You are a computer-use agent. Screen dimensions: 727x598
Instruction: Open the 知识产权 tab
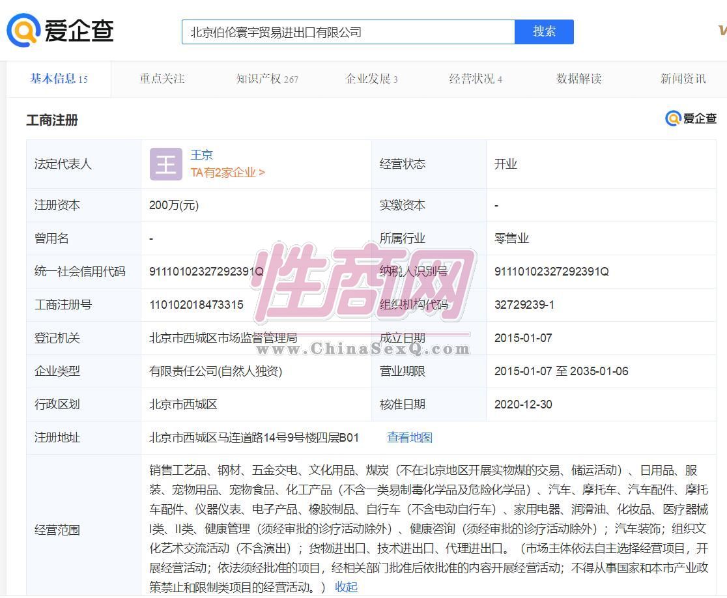[267, 79]
